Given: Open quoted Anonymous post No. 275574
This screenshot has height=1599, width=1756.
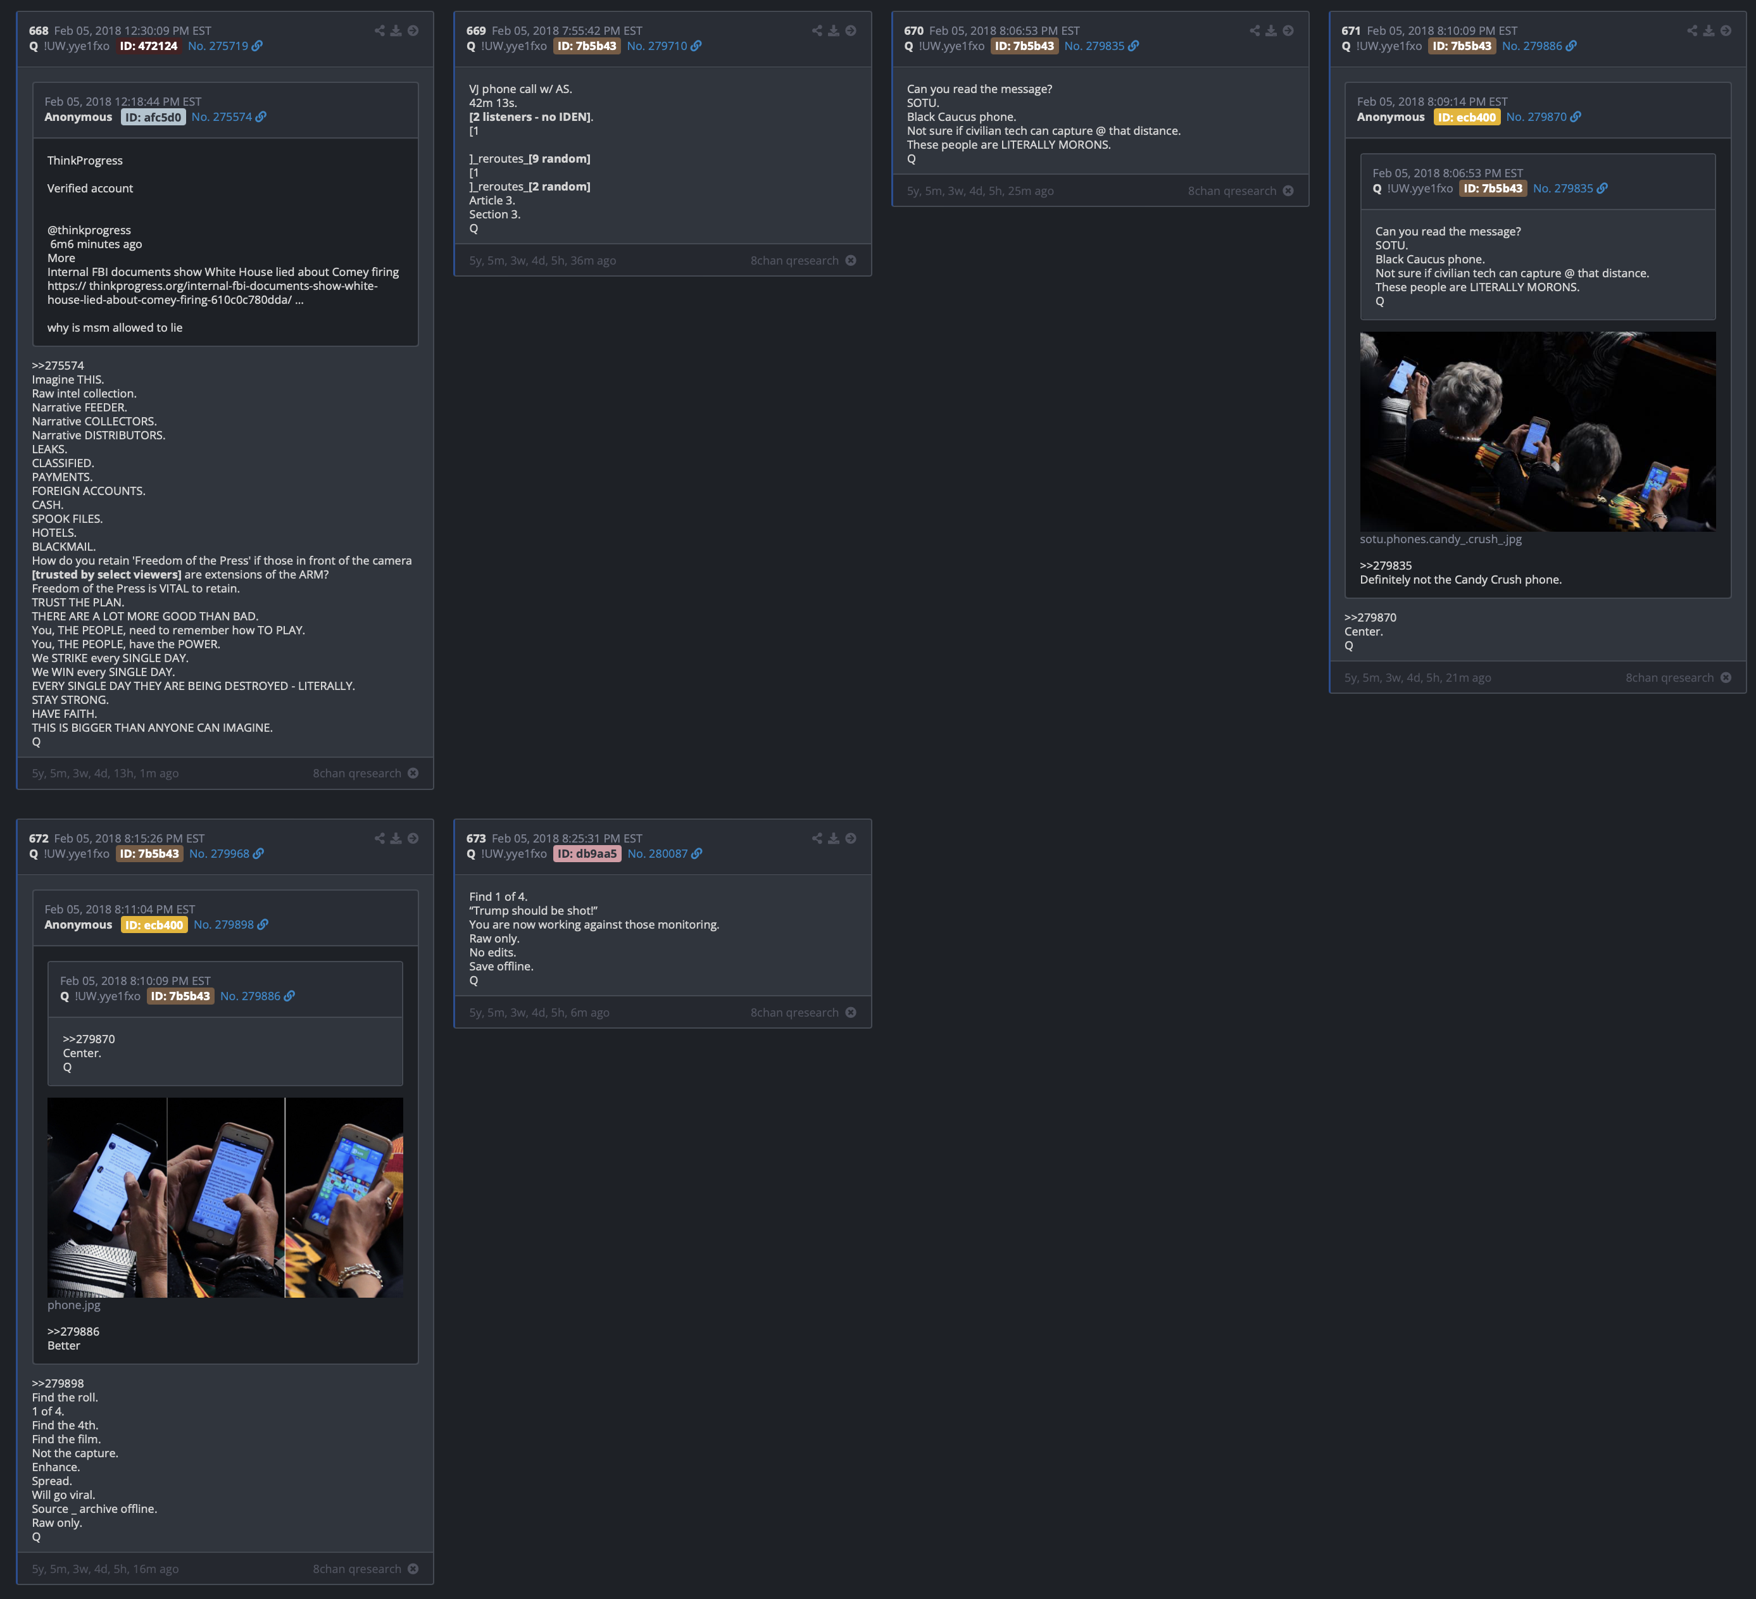Looking at the screenshot, I should [229, 116].
